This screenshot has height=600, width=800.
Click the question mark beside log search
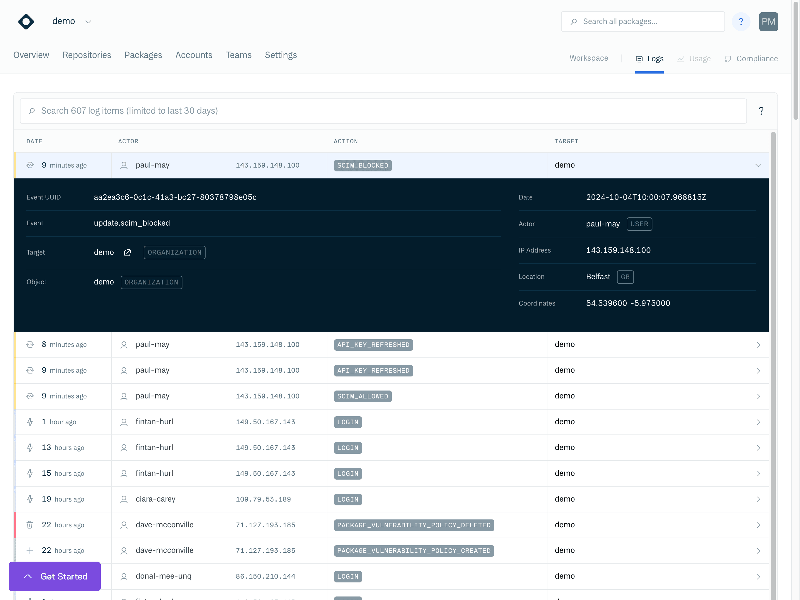tap(761, 111)
